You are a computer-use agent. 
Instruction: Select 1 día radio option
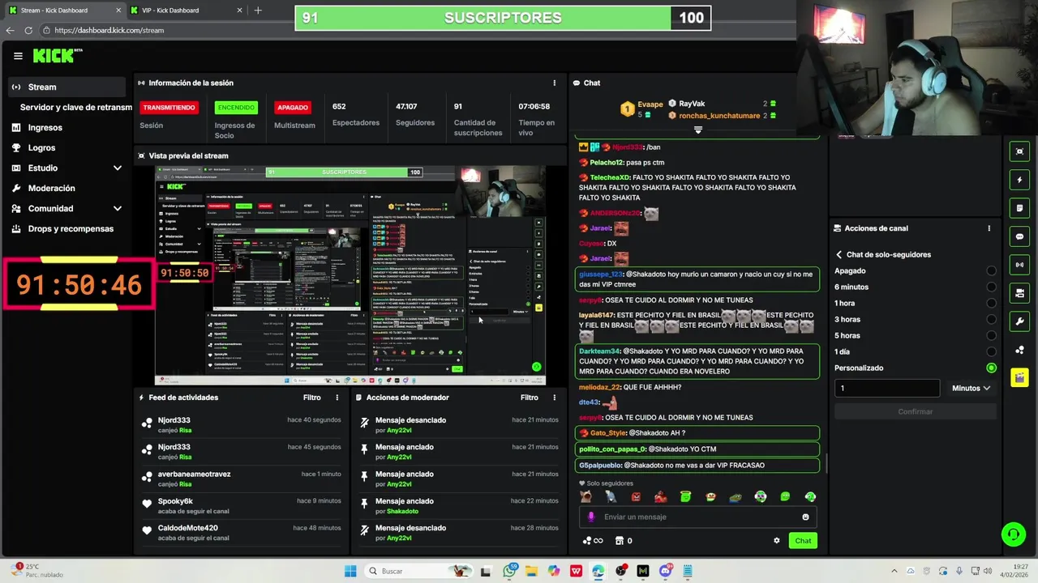(991, 351)
